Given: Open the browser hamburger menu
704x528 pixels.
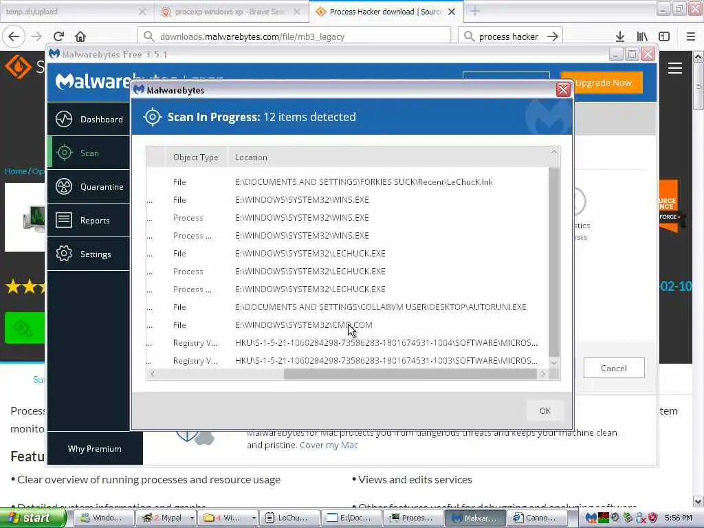Looking at the screenshot, I should tap(691, 36).
